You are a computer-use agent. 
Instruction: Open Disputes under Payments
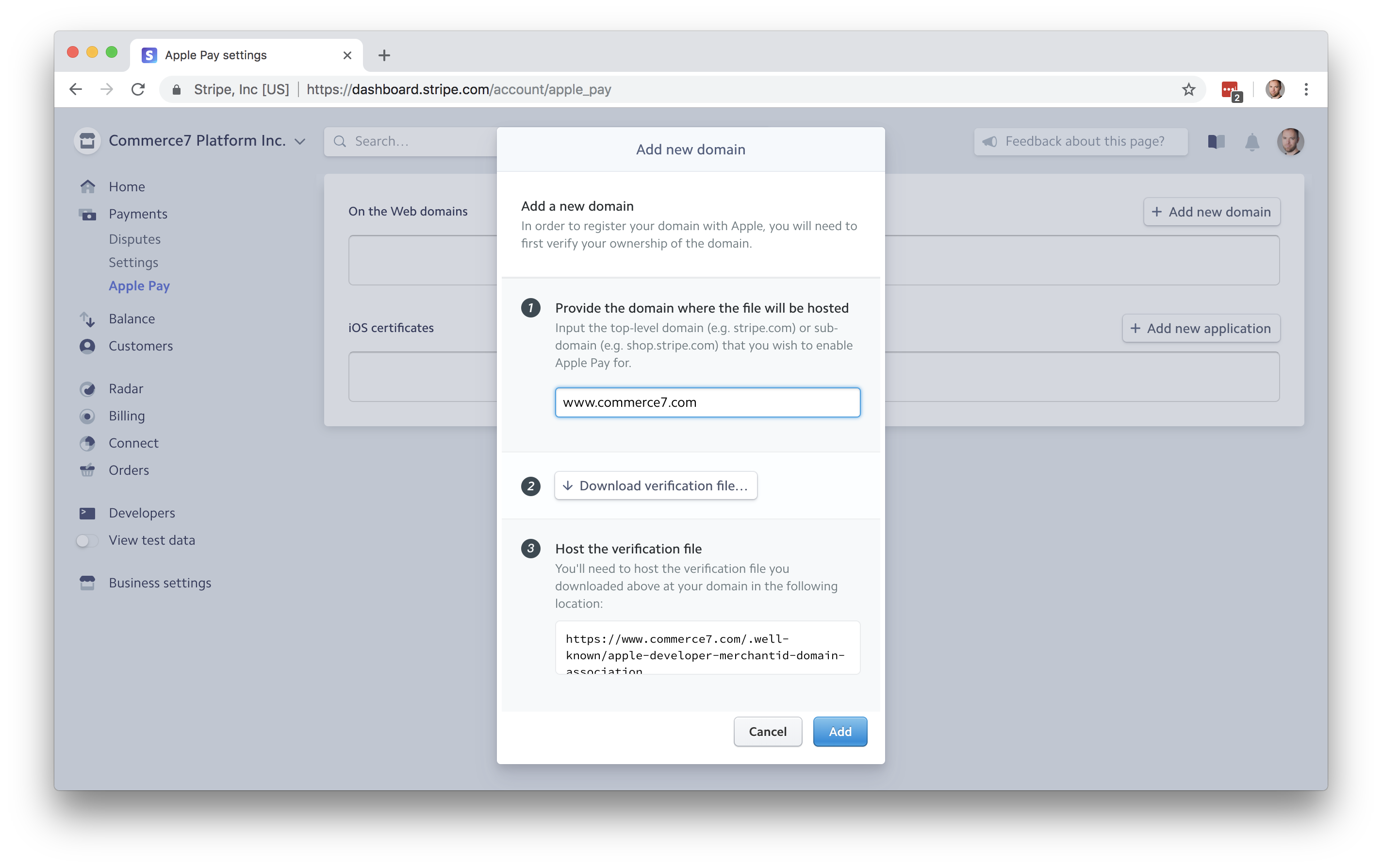tap(135, 239)
